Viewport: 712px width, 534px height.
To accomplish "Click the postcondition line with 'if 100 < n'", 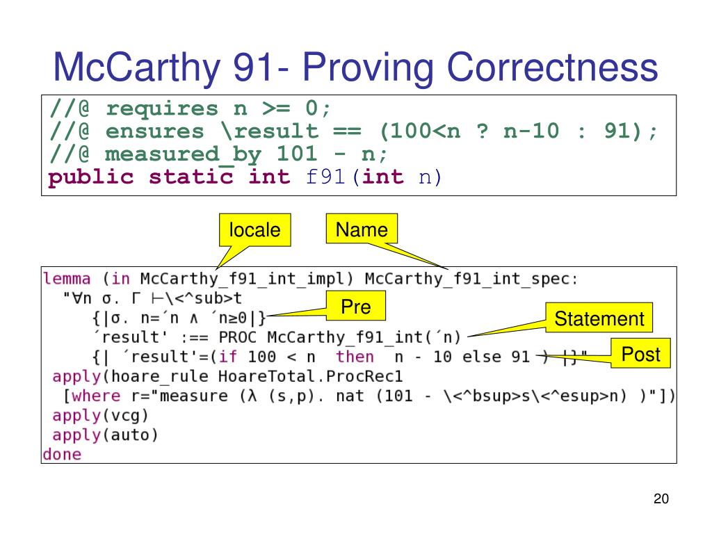I will click(x=339, y=357).
